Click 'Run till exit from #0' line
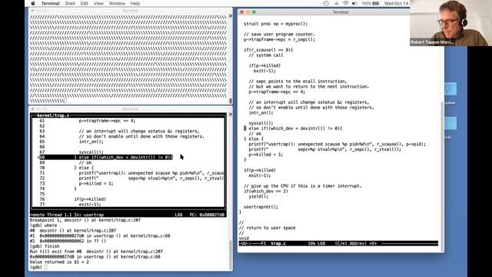 click(x=96, y=252)
